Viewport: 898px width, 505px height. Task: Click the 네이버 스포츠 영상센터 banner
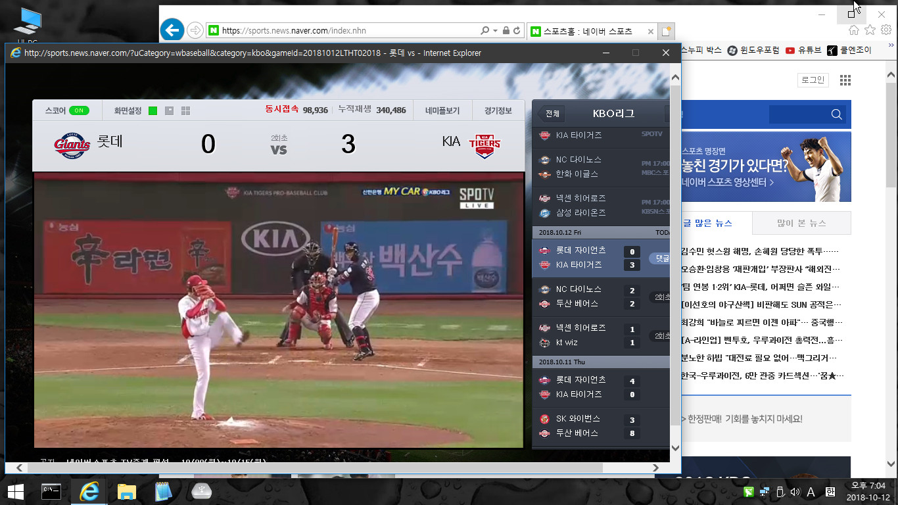tap(766, 166)
